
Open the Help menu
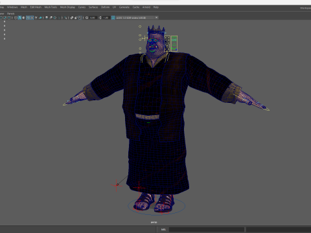pos(156,7)
